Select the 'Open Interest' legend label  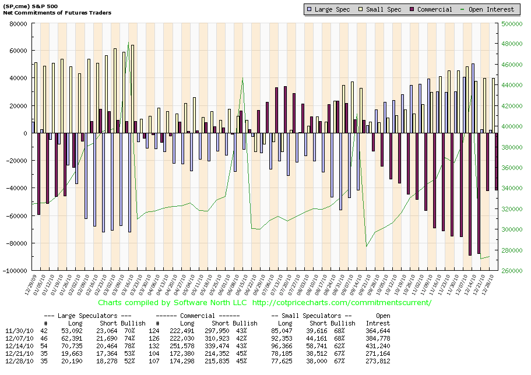coord(491,9)
